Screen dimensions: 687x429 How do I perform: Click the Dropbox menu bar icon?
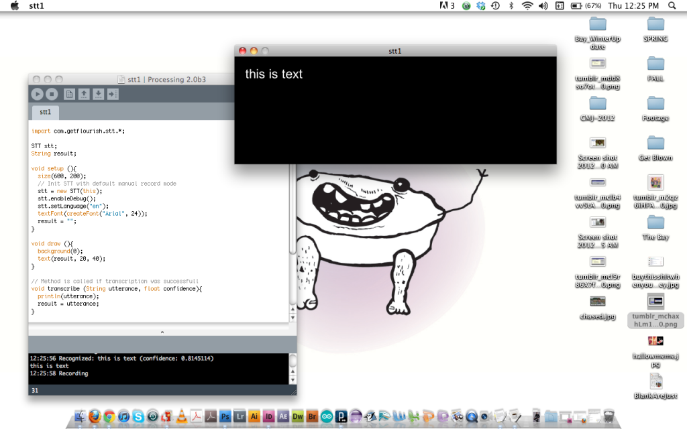481,5
